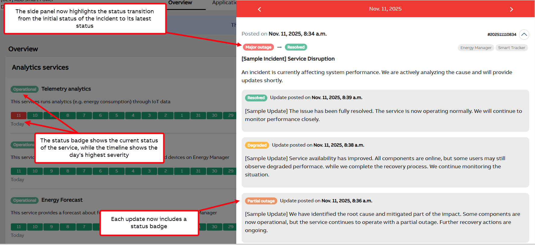
Task: Go to previous day with left chevron
Action: click(x=259, y=9)
